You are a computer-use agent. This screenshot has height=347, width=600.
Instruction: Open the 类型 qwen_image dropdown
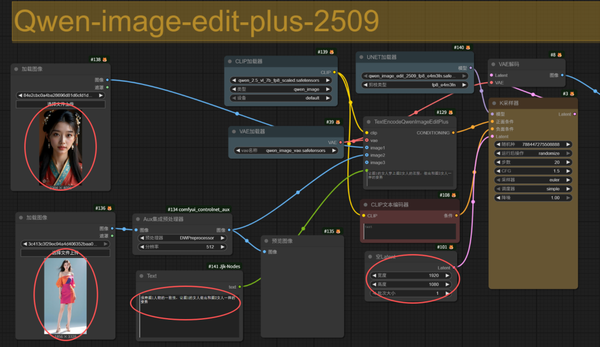281,89
